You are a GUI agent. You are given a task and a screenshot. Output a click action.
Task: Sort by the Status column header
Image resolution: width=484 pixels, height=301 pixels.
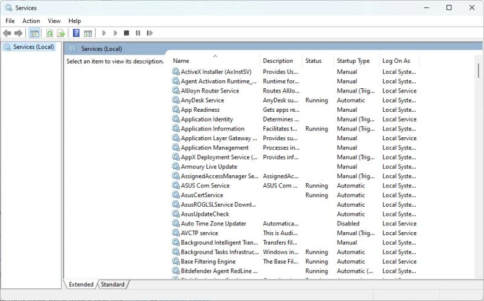[318, 61]
